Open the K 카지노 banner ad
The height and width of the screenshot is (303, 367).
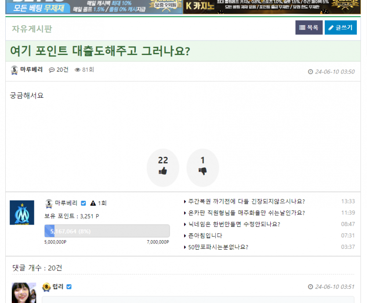(272, 7)
